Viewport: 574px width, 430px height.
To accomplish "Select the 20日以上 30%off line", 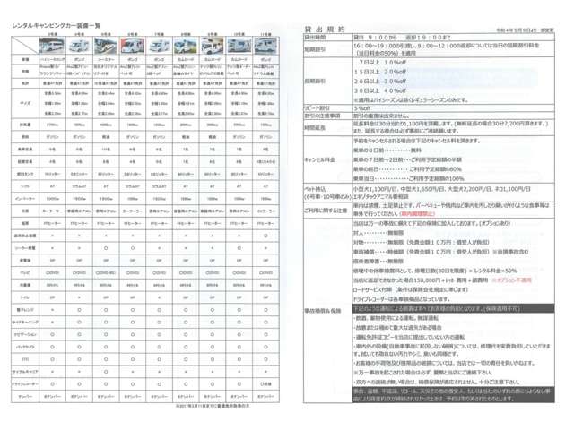I will click(380, 81).
